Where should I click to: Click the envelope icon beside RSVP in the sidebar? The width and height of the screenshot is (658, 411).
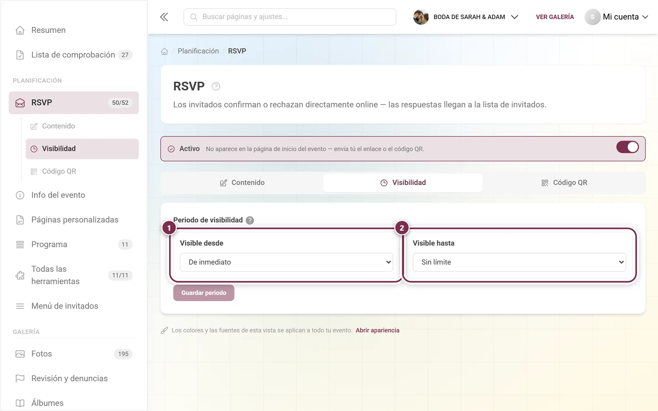[20, 103]
